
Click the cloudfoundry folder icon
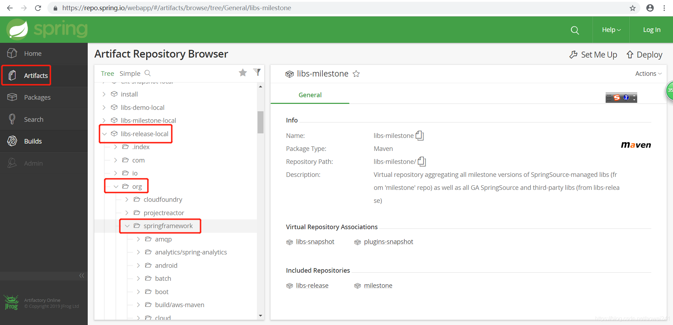click(x=137, y=199)
